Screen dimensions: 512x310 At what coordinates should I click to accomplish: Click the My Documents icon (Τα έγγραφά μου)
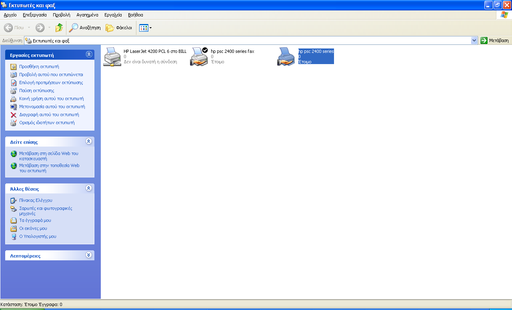14,220
